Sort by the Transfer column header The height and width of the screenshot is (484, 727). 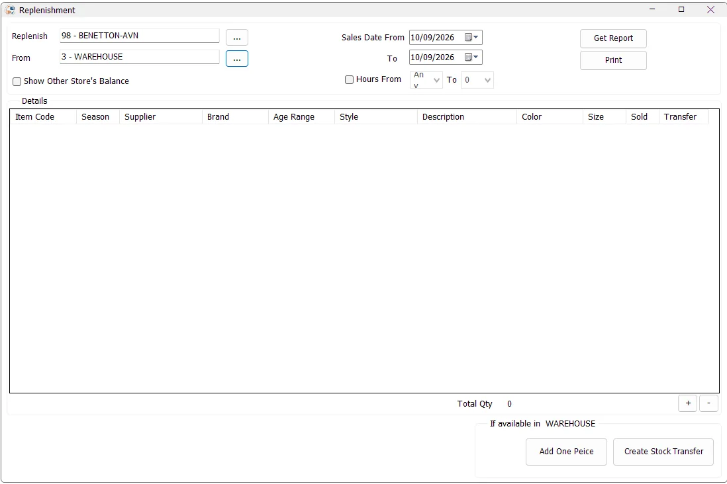(x=684, y=117)
